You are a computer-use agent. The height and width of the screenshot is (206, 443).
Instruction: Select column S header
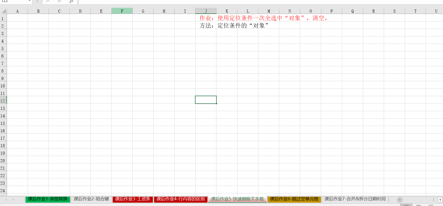394,11
